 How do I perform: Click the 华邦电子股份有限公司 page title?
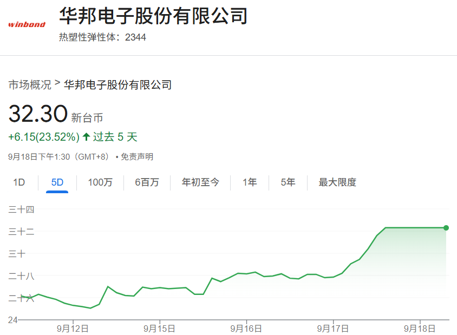153,16
